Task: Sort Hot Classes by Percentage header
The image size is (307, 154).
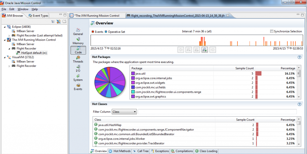Action: pos(276,119)
